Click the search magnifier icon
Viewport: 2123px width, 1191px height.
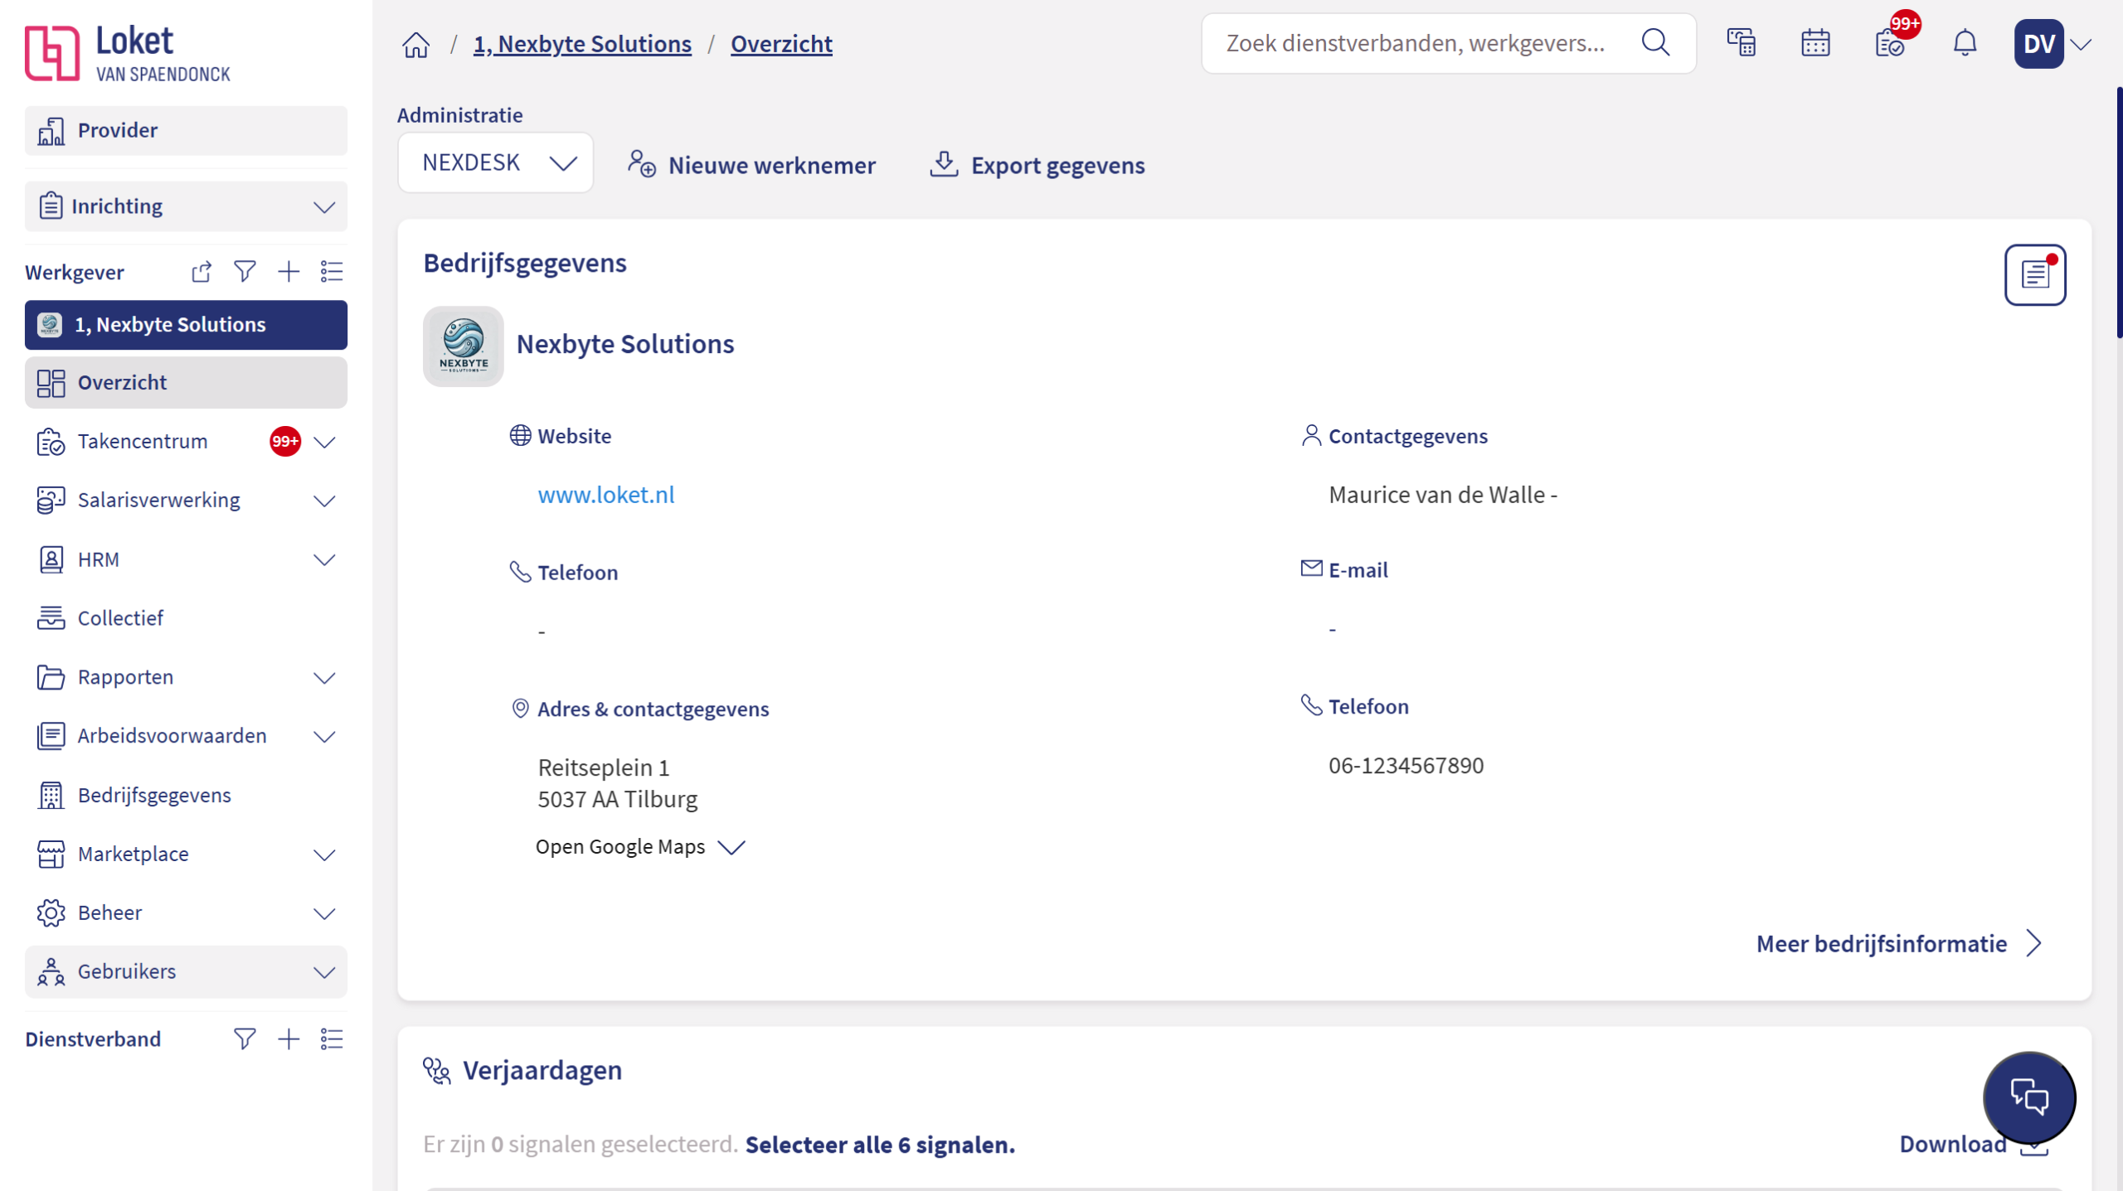pyautogui.click(x=1655, y=43)
